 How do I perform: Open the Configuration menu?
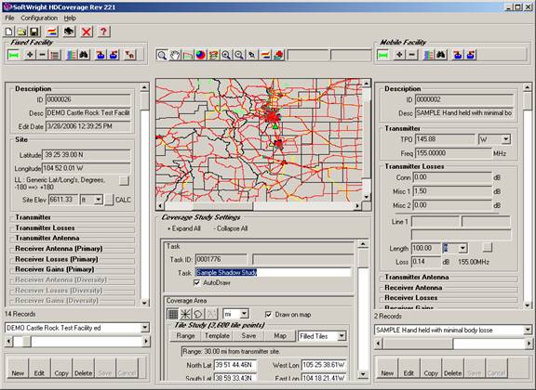tap(39, 18)
